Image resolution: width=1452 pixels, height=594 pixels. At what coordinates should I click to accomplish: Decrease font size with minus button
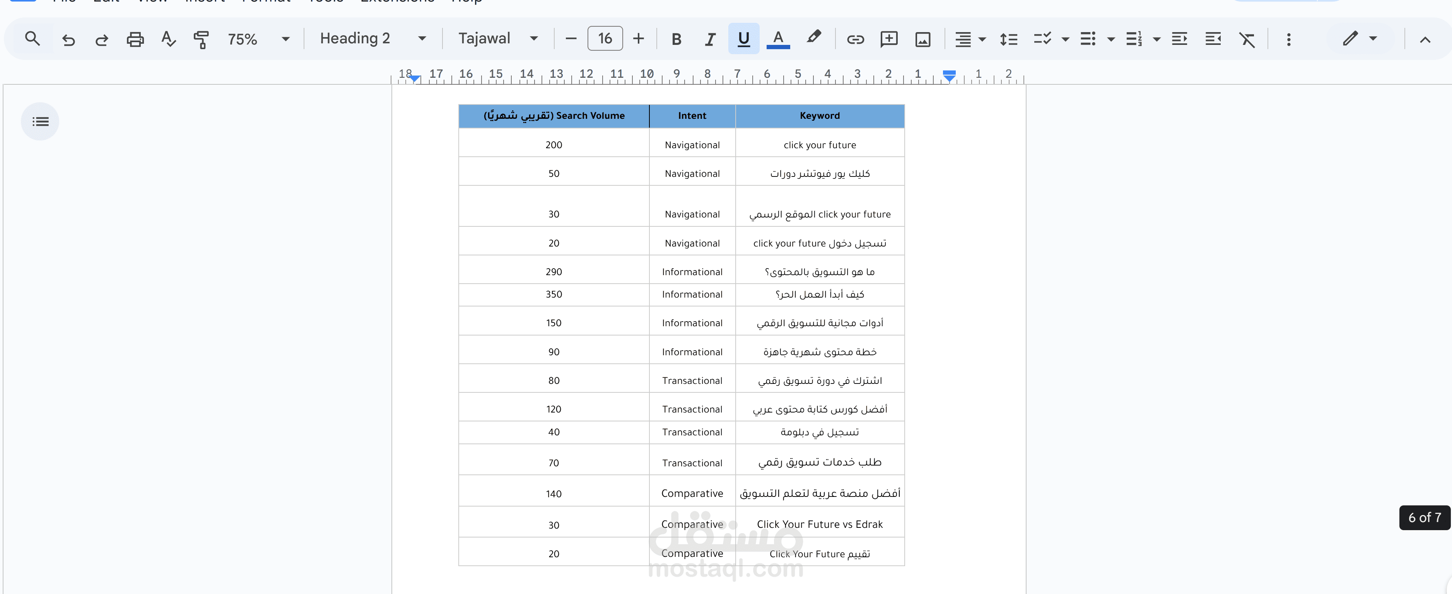[571, 39]
